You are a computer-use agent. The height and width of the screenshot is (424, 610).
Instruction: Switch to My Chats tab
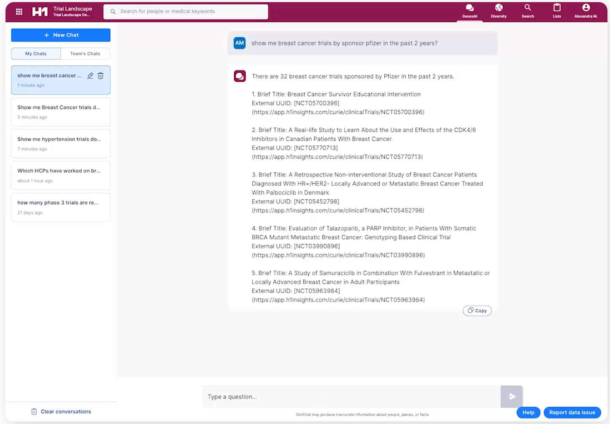[36, 54]
